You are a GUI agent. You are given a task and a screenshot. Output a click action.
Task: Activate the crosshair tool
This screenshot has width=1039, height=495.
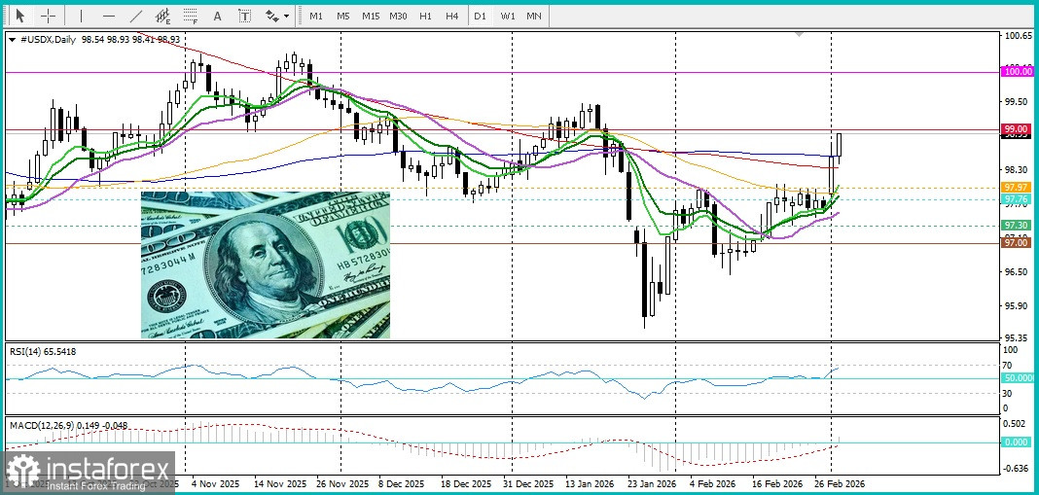pyautogui.click(x=48, y=17)
